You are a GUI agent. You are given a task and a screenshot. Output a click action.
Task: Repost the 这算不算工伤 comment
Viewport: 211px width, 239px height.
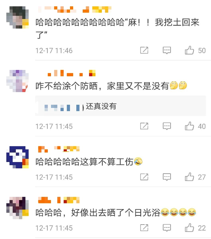tap(144, 177)
